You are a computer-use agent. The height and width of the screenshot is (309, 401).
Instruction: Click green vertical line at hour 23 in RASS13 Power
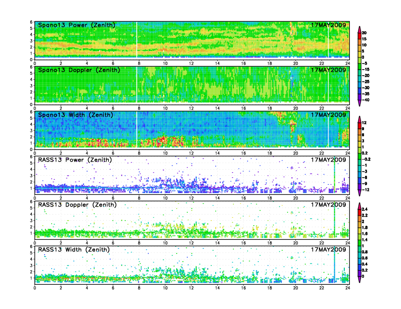335,175
